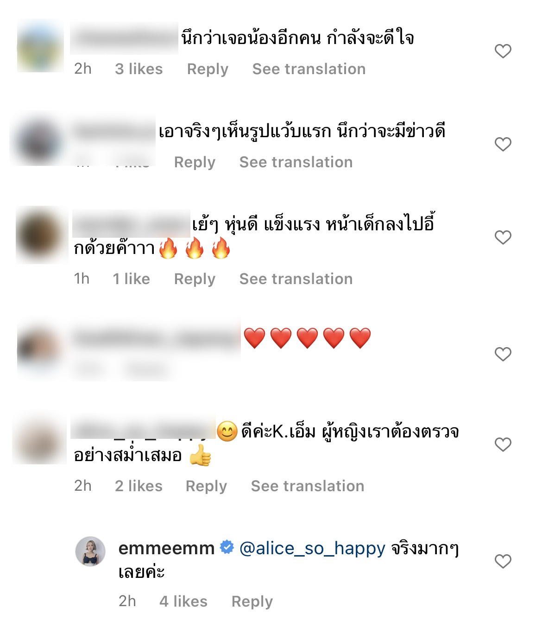
Task: See translation of the thumbs-up comment
Action: pos(308,486)
